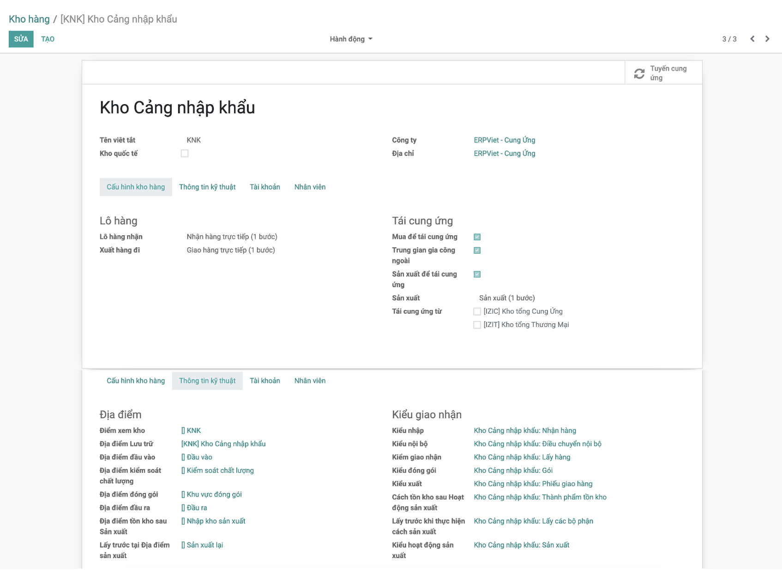Go to next warehouse record arrow

point(767,39)
